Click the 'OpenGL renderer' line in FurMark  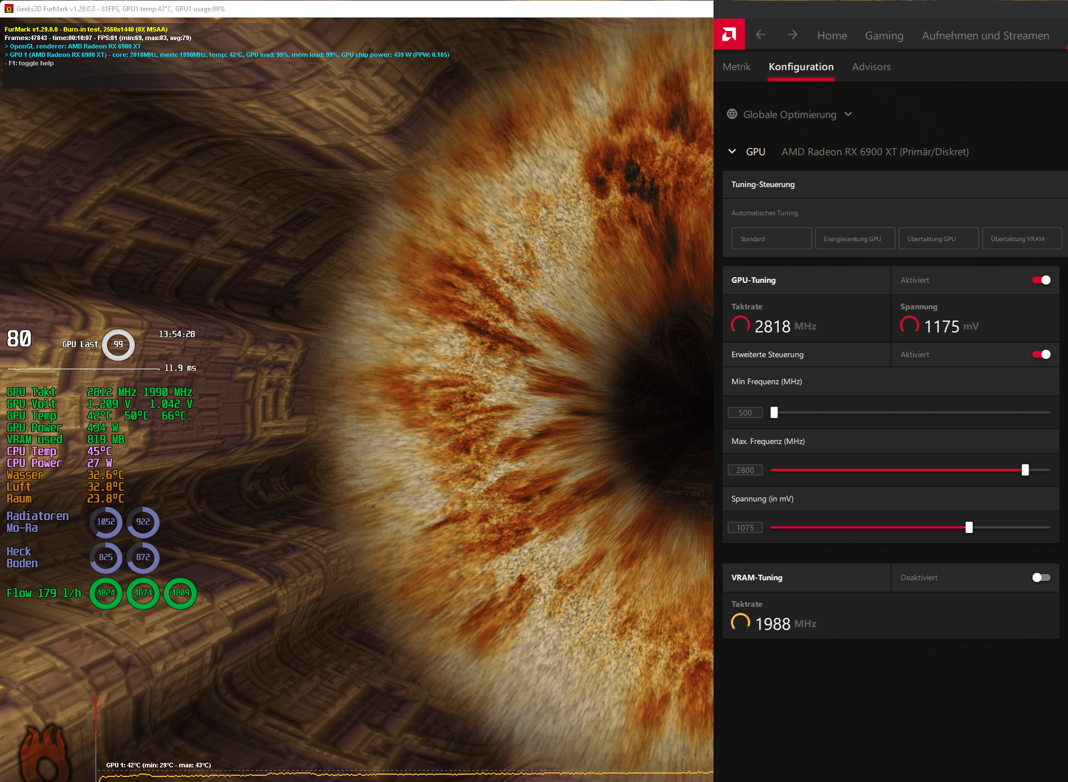73,46
